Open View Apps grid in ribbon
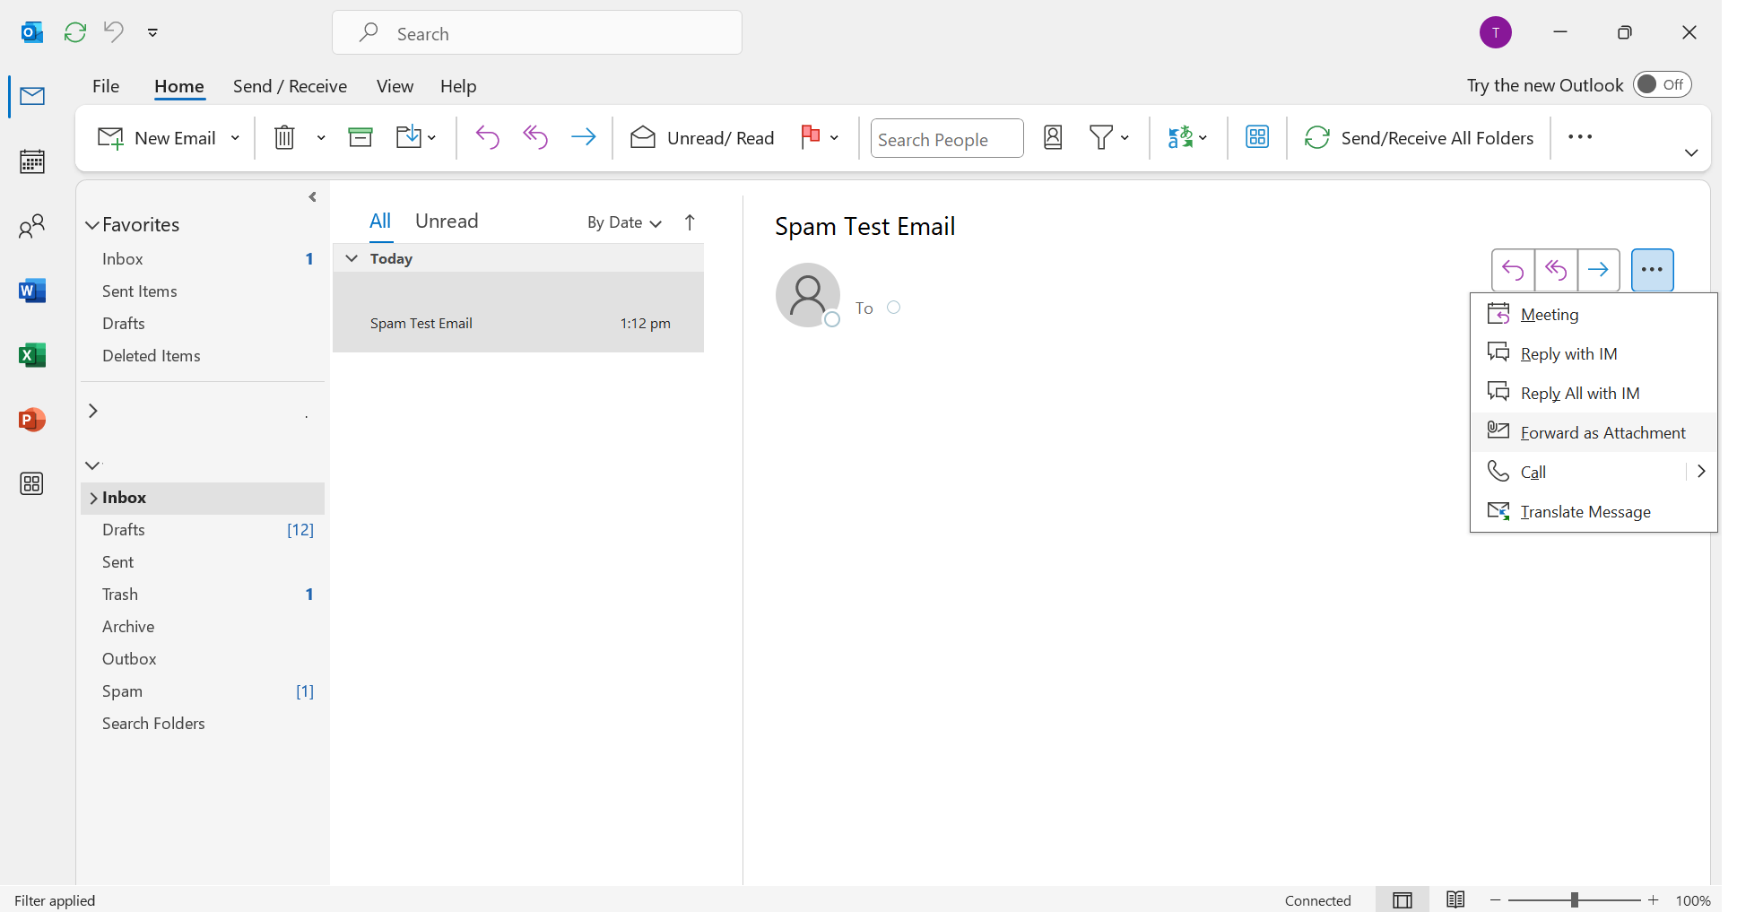 (1257, 137)
